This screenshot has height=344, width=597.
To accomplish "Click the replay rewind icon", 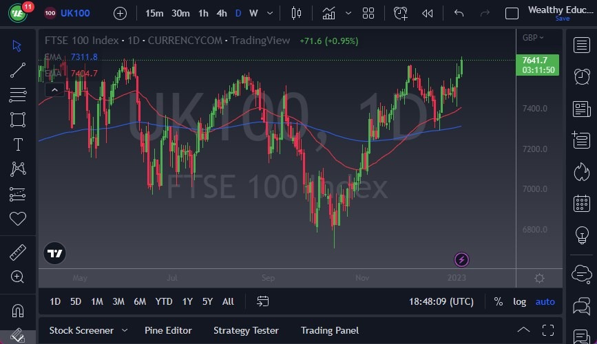I will click(428, 13).
